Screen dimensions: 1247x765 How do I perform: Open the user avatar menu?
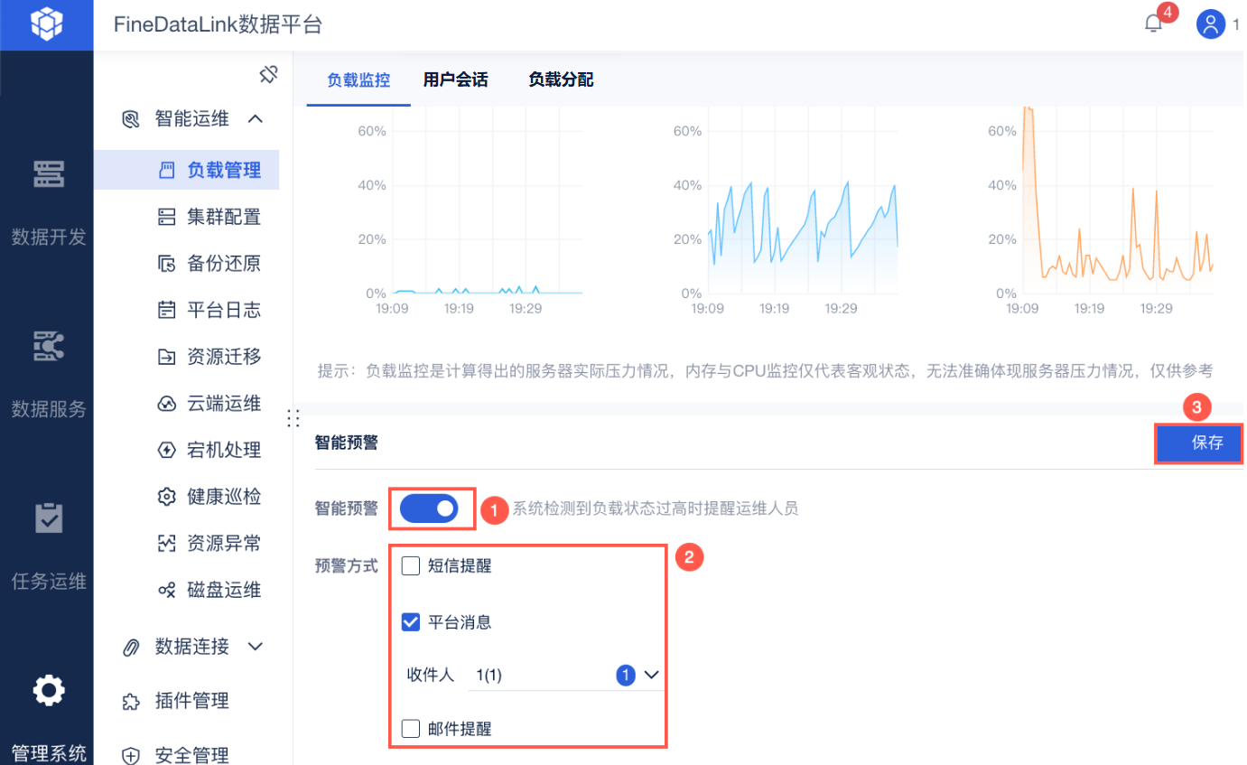[x=1210, y=24]
